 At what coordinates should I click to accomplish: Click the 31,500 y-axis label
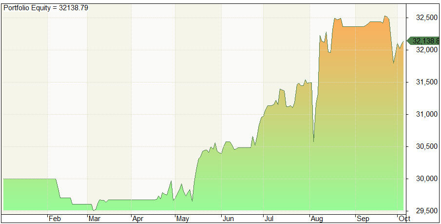(x=427, y=82)
